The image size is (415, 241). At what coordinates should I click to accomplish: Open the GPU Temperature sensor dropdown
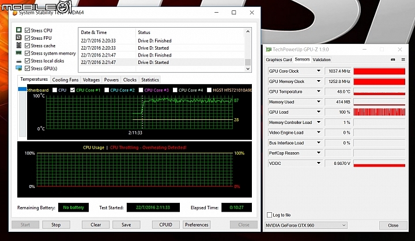319,92
